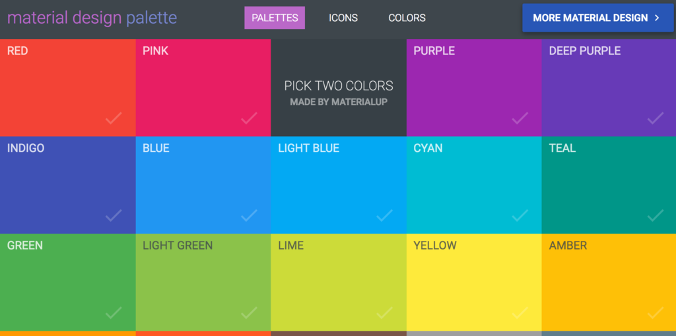The image size is (676, 336).
Task: Tick the checkmark on Cyan tile
Action: pyautogui.click(x=520, y=215)
